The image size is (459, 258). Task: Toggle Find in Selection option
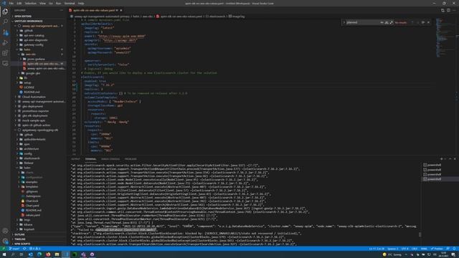pos(423,22)
